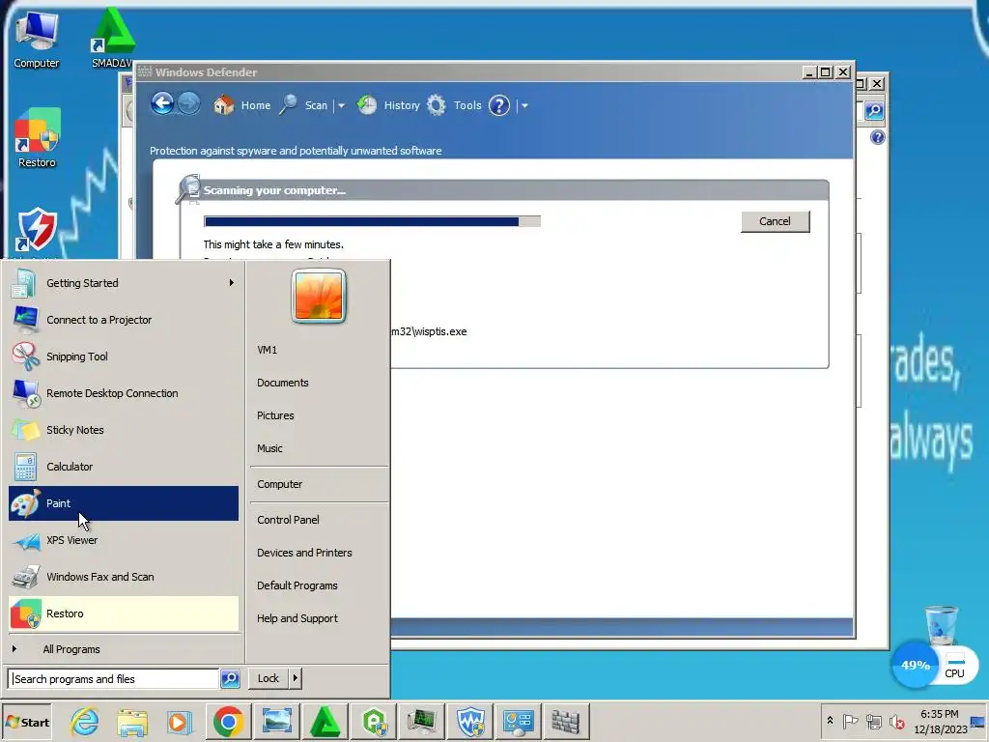Open Windows Media Player from taskbar
This screenshot has height=742, width=989.
179,722
